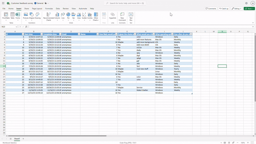Click the cell containing 'Yearly'

(183, 69)
